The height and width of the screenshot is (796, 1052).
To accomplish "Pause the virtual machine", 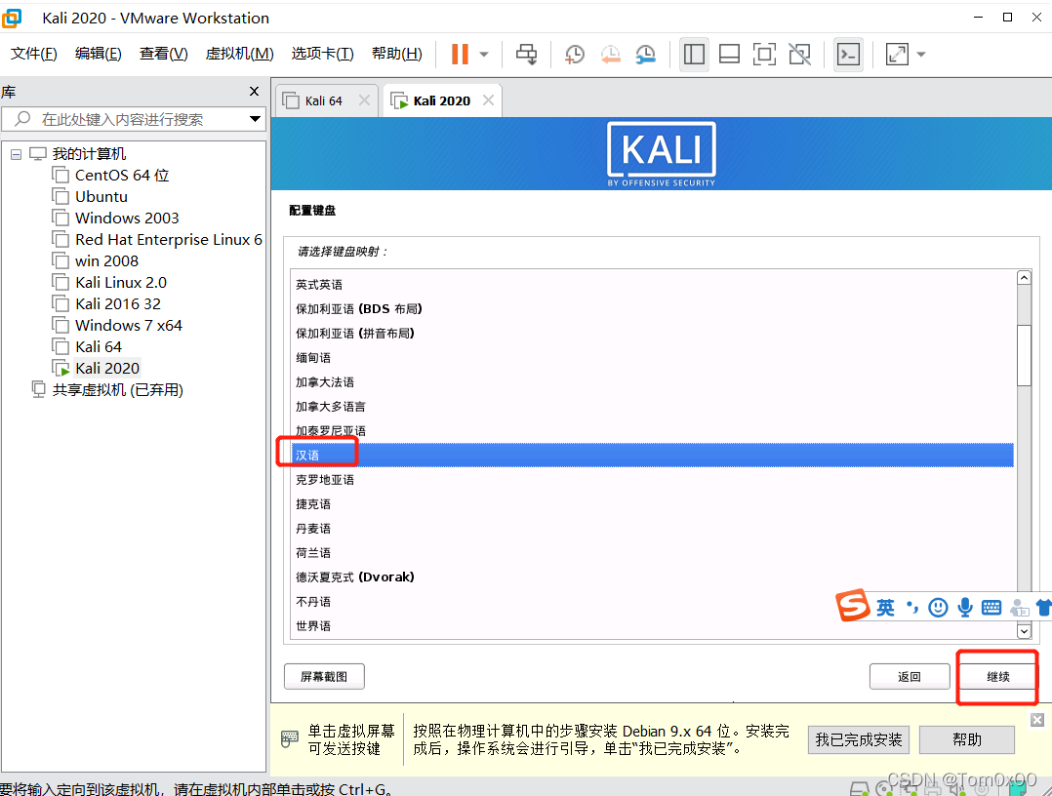I will [460, 55].
